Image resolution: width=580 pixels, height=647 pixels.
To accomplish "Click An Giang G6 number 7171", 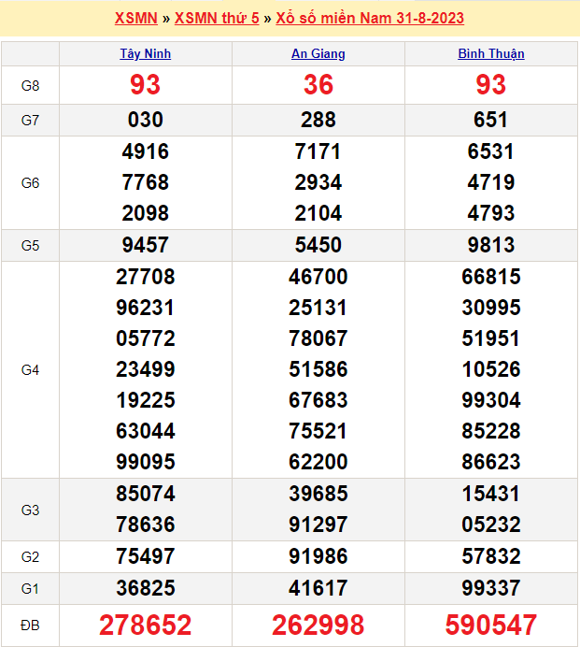I will point(318,151).
